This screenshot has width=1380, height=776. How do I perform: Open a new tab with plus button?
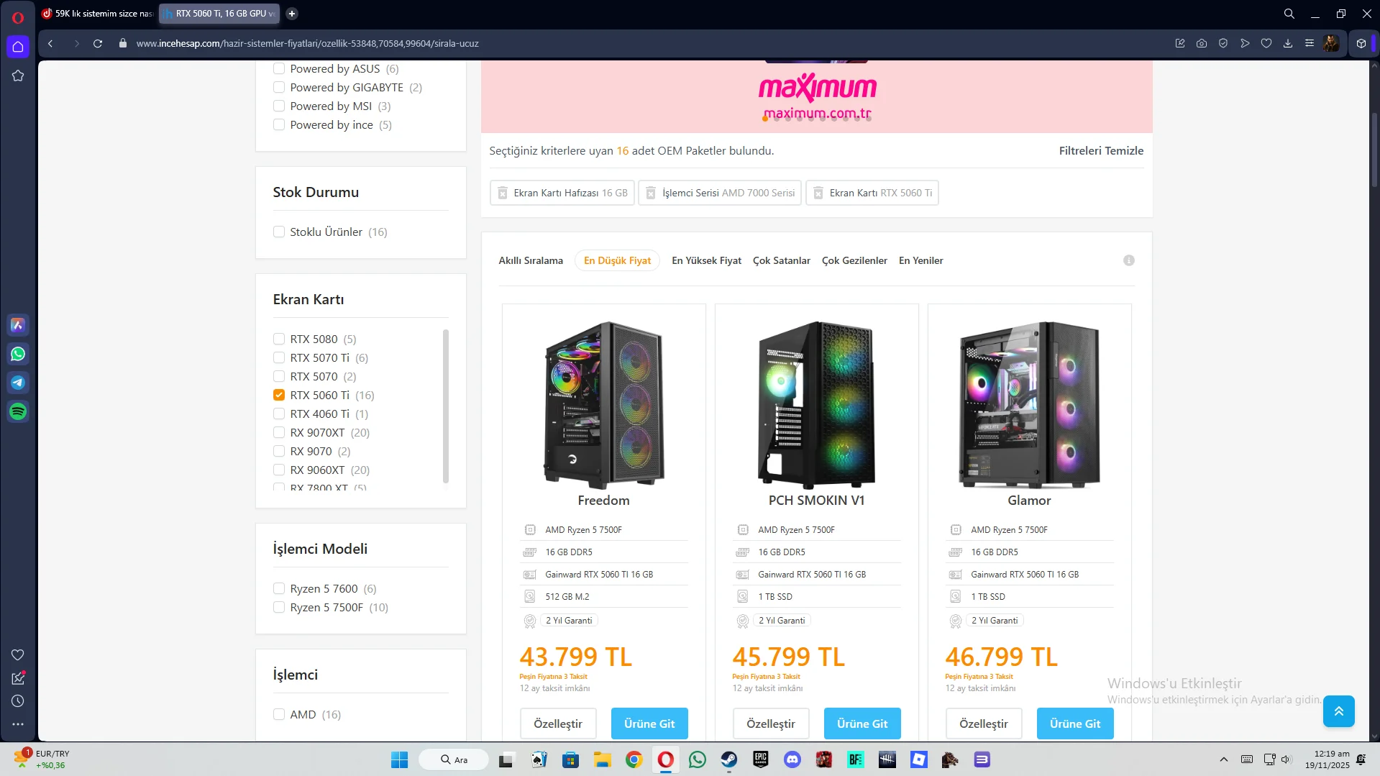pyautogui.click(x=292, y=14)
